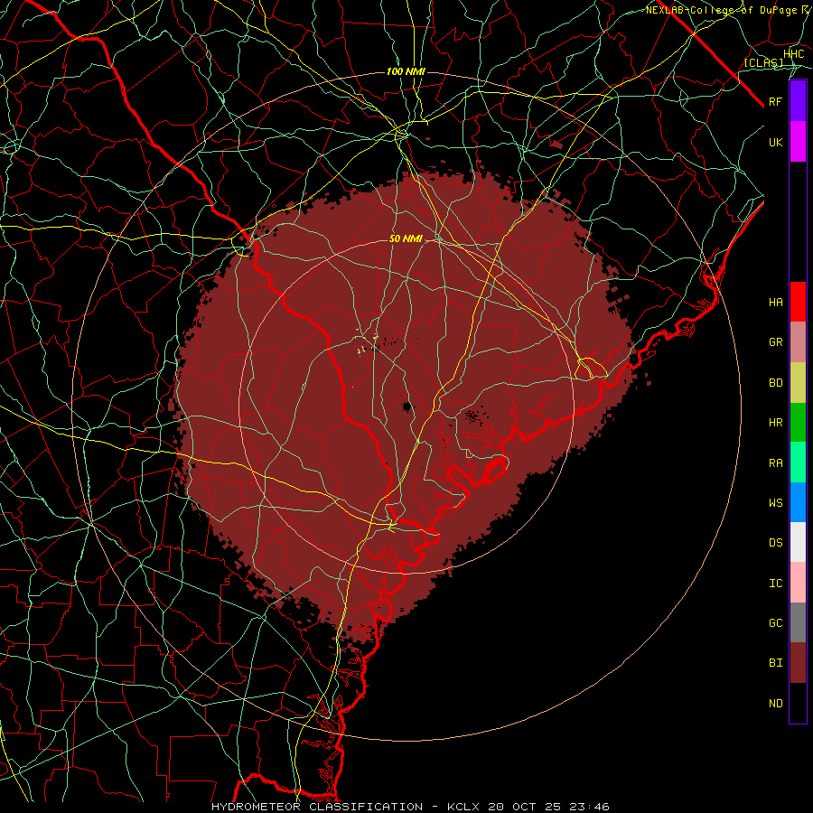This screenshot has width=813, height=813.
Task: Click the IC legend label
Action: 776,584
